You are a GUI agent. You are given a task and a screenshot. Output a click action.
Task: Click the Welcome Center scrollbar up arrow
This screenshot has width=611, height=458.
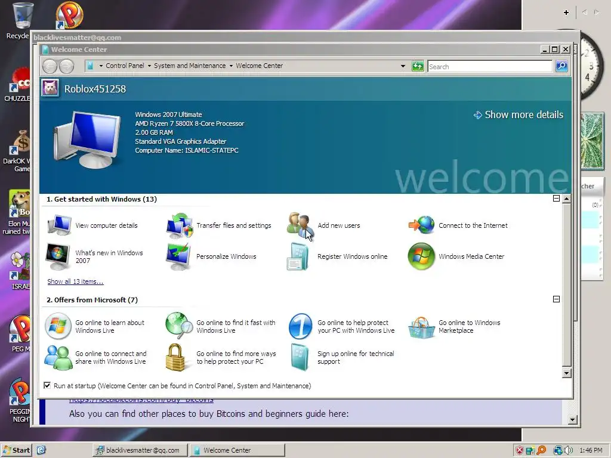tap(567, 199)
